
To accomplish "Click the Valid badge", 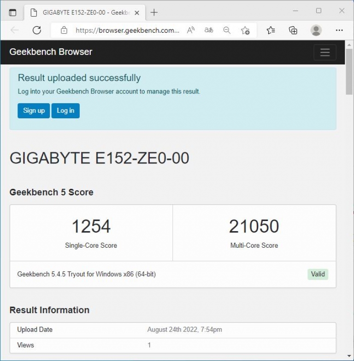I will click(x=318, y=274).
